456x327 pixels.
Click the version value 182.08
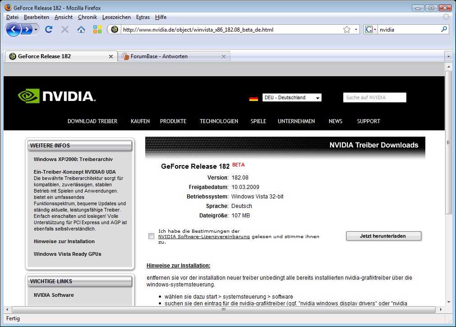point(240,177)
